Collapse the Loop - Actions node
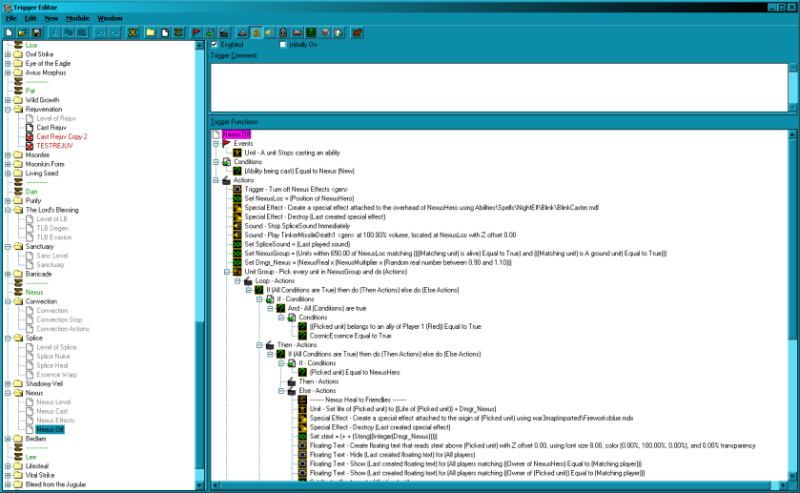This screenshot has width=800, height=493. click(237, 280)
